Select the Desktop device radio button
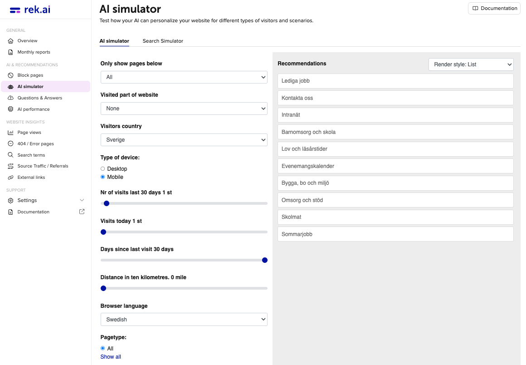The height and width of the screenshot is (365, 526). click(x=102, y=168)
